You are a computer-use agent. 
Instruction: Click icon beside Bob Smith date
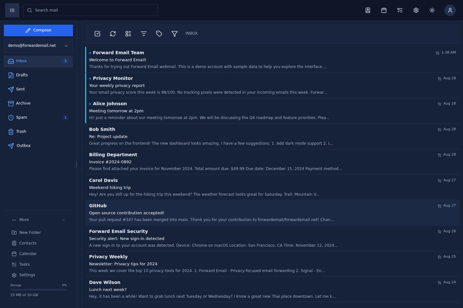tap(440, 130)
